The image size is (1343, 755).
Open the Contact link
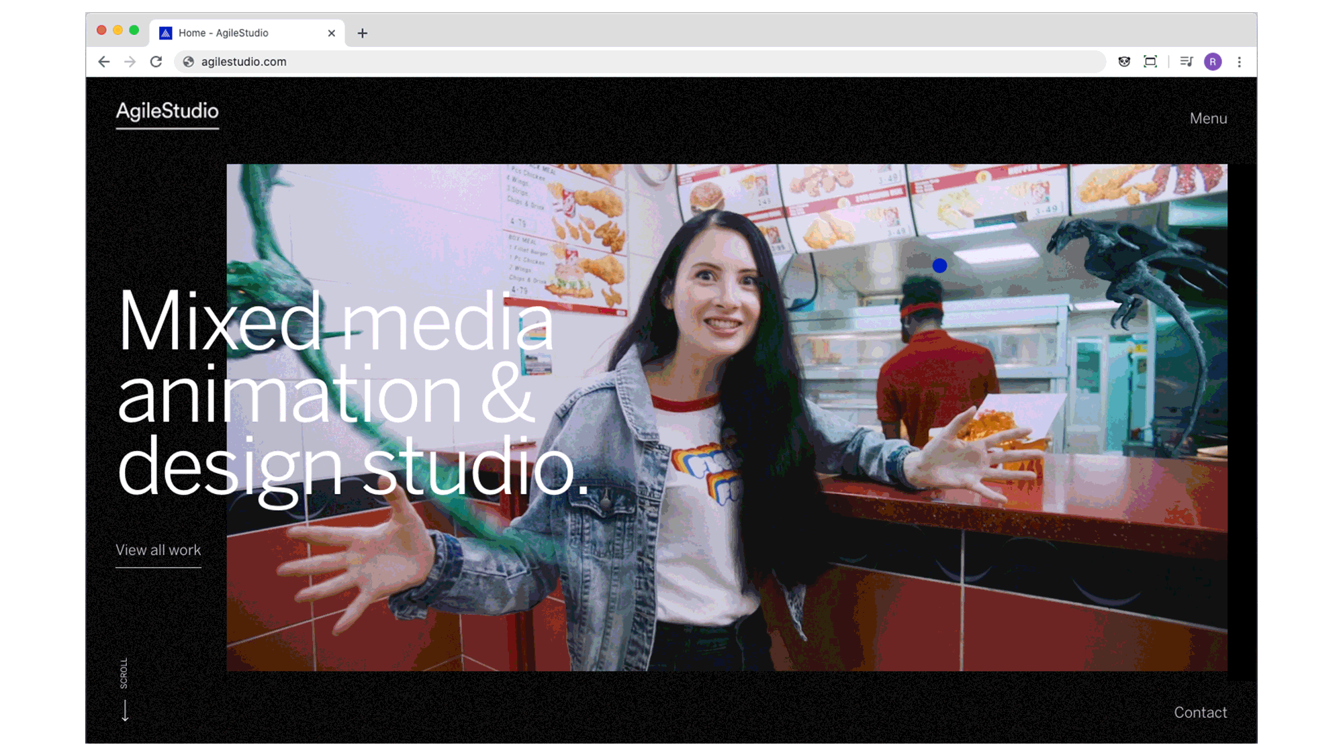tap(1200, 712)
